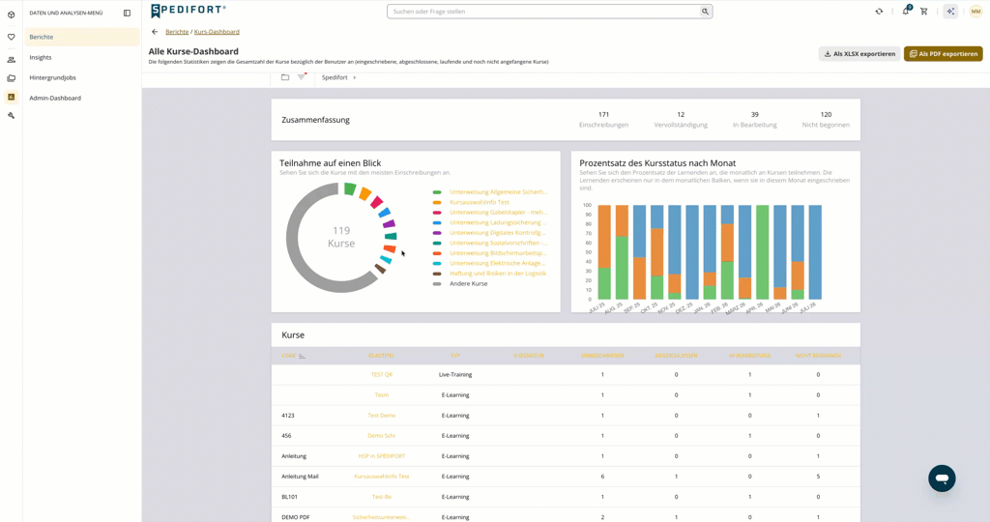This screenshot has width=990, height=522.
Task: Click the cube icon in left rail
Action: click(11, 14)
